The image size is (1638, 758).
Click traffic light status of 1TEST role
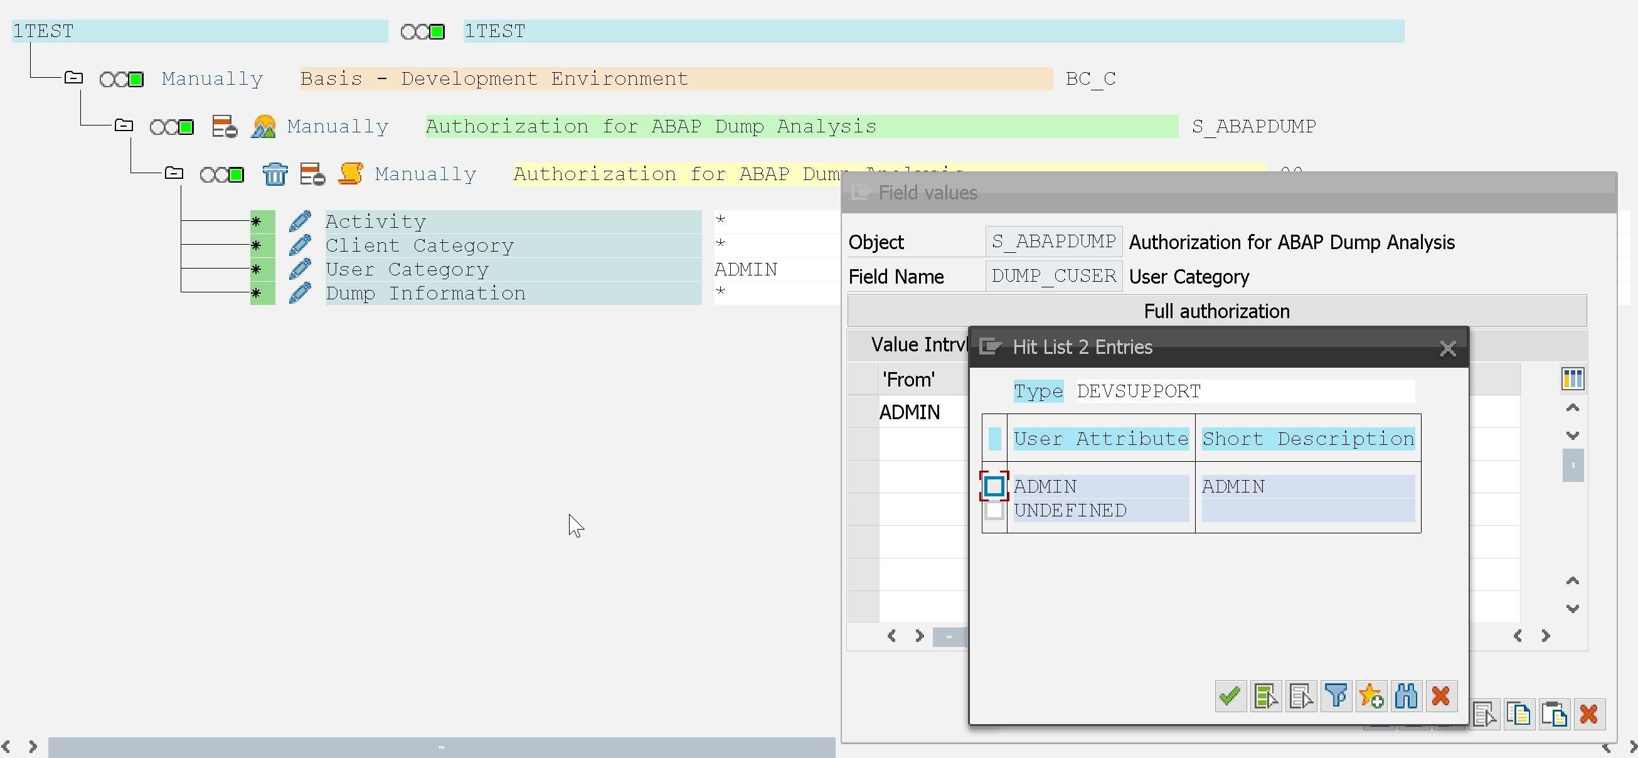click(x=423, y=31)
